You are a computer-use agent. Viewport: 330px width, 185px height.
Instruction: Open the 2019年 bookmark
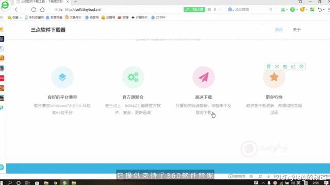point(158,17)
